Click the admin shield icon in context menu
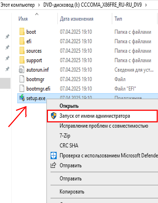The image size is (158, 203). coord(53,116)
